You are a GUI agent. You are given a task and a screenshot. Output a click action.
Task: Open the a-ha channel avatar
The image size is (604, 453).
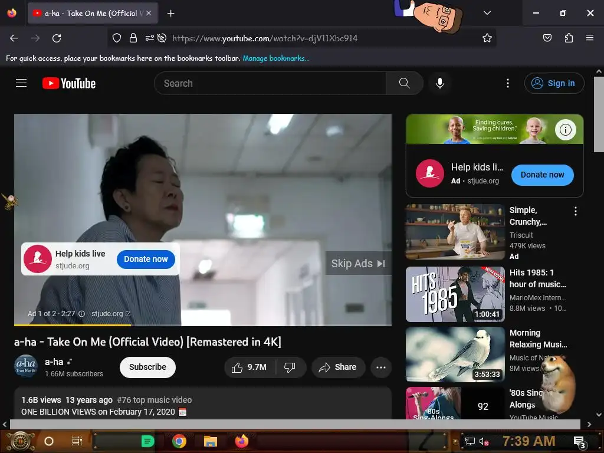click(x=26, y=366)
